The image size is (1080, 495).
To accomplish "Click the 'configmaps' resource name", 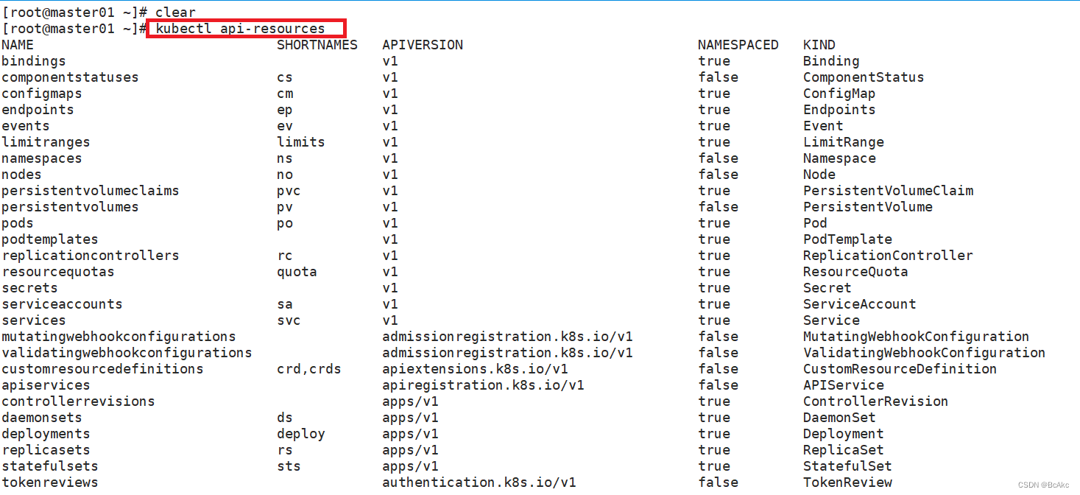I will click(42, 94).
